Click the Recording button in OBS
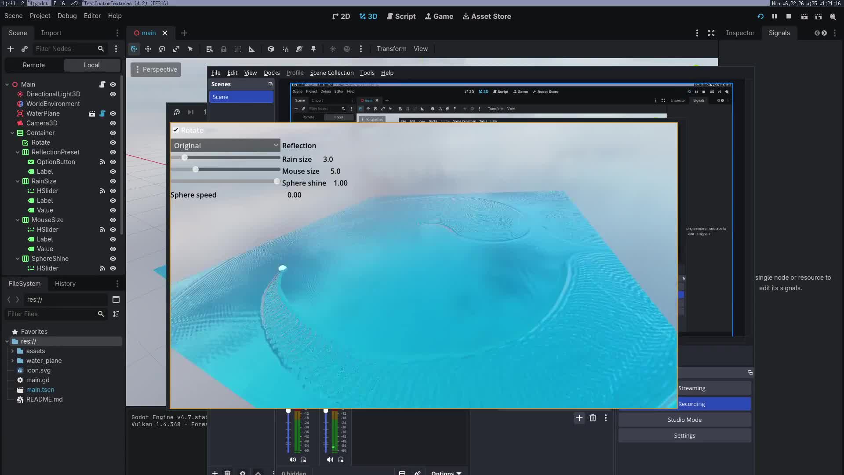Screen dimensions: 844x475 tap(714, 404)
